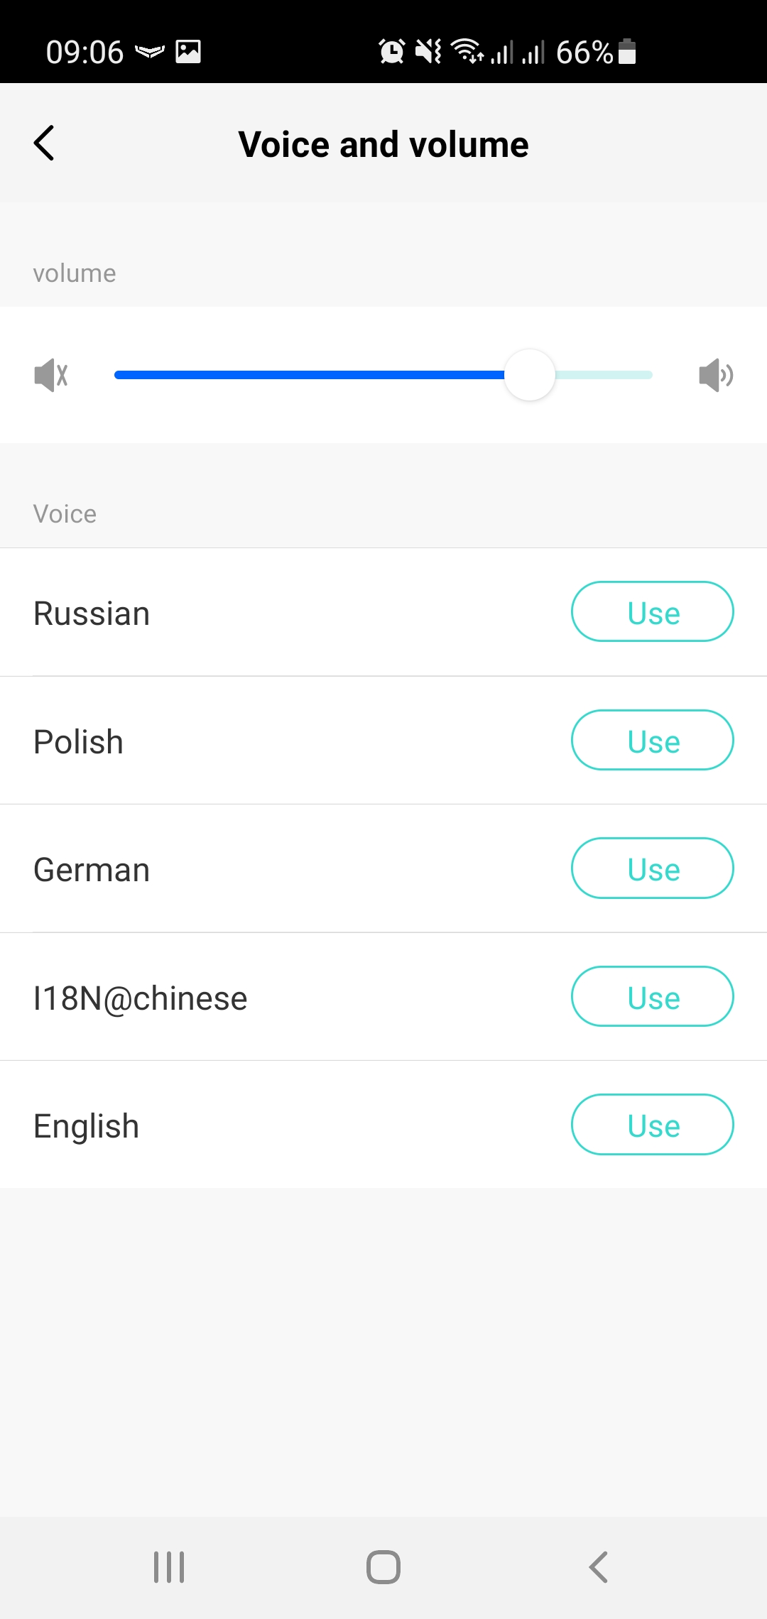The width and height of the screenshot is (767, 1619).
Task: Use the Russian voice
Action: point(652,612)
